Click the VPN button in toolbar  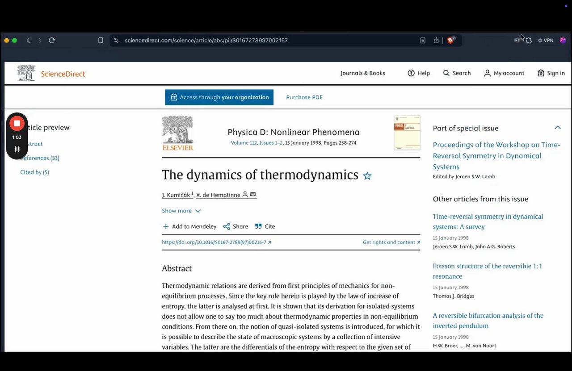click(x=546, y=40)
